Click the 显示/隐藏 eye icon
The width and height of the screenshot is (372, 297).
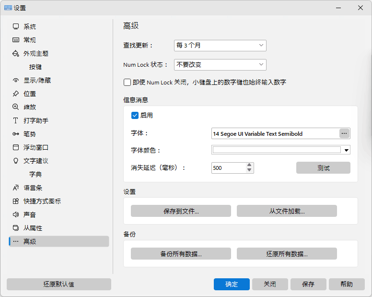click(x=16, y=81)
